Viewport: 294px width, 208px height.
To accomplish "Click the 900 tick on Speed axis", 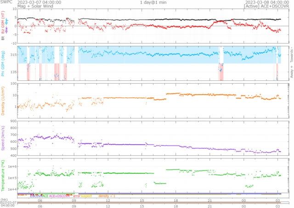I will pos(13,121).
